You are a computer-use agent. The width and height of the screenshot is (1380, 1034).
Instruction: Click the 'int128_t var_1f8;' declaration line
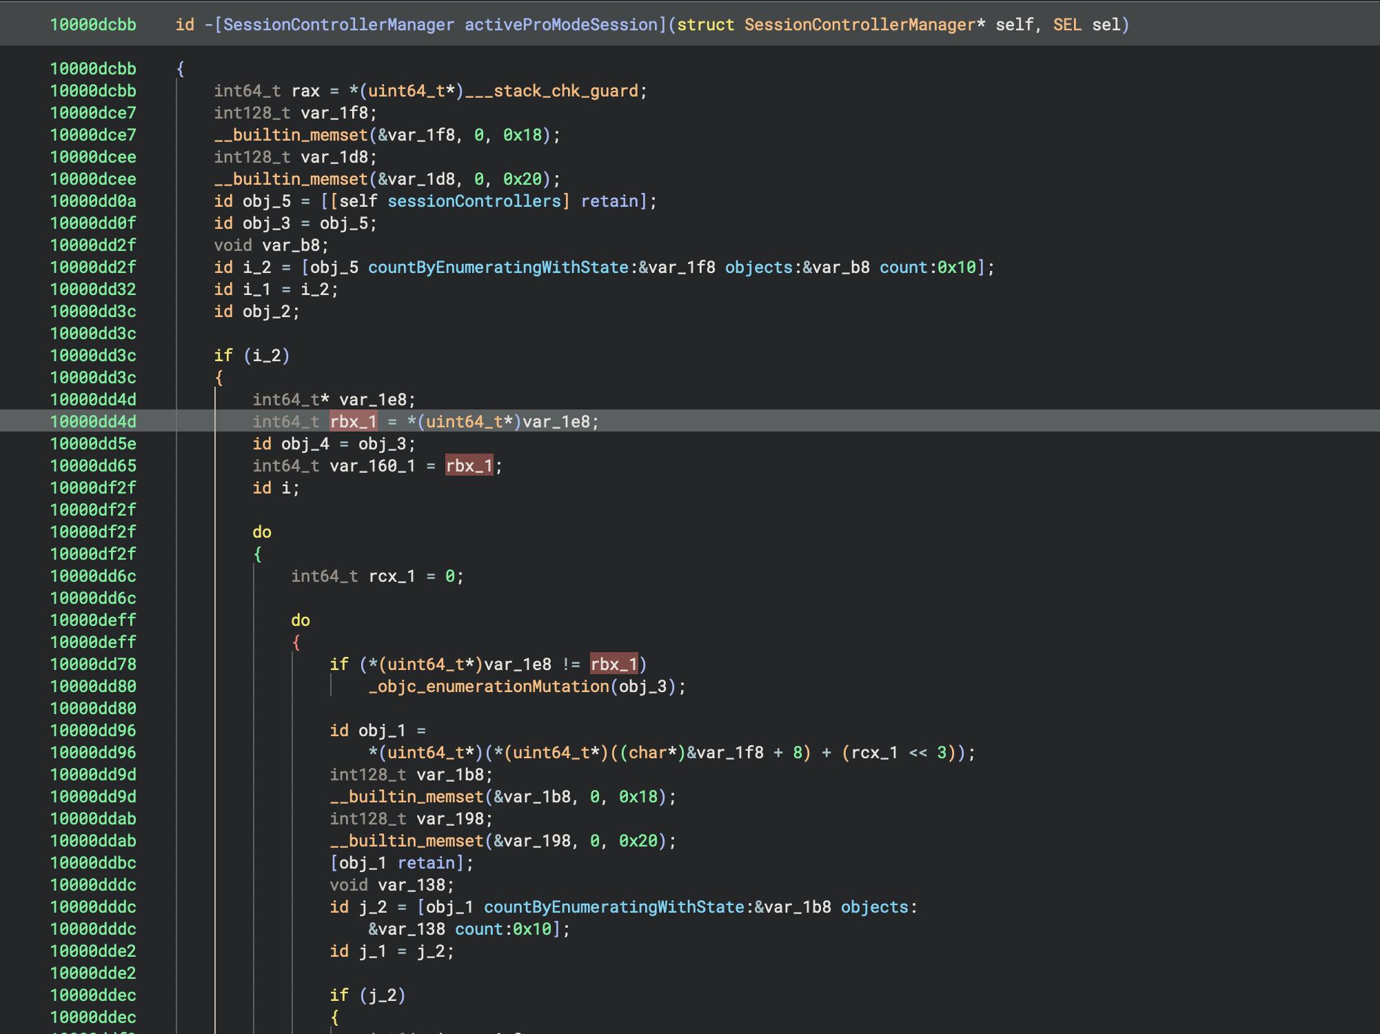(295, 113)
